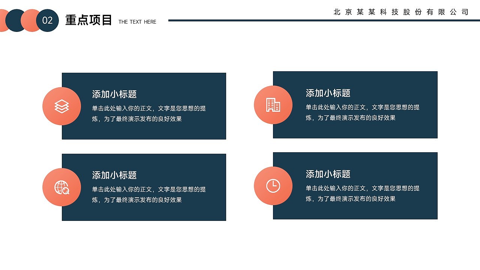
Task: Click the clock icon on bottom-right card
Action: (273, 186)
